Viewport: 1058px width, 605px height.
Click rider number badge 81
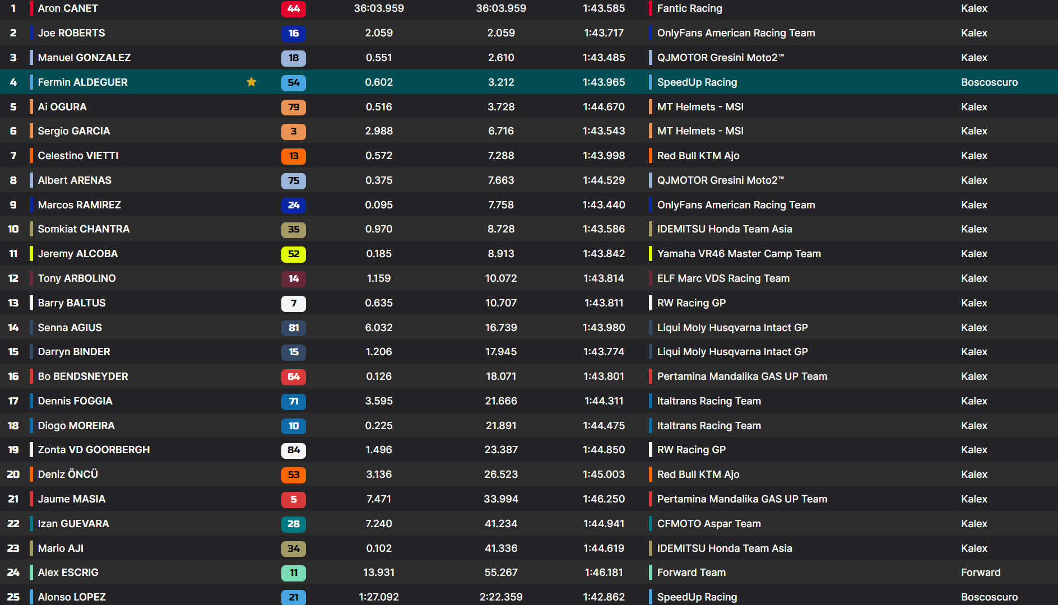tap(294, 328)
